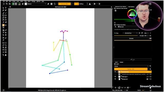Hide the Control Pose layer
The width and height of the screenshot is (164, 92).
tap(115, 72)
